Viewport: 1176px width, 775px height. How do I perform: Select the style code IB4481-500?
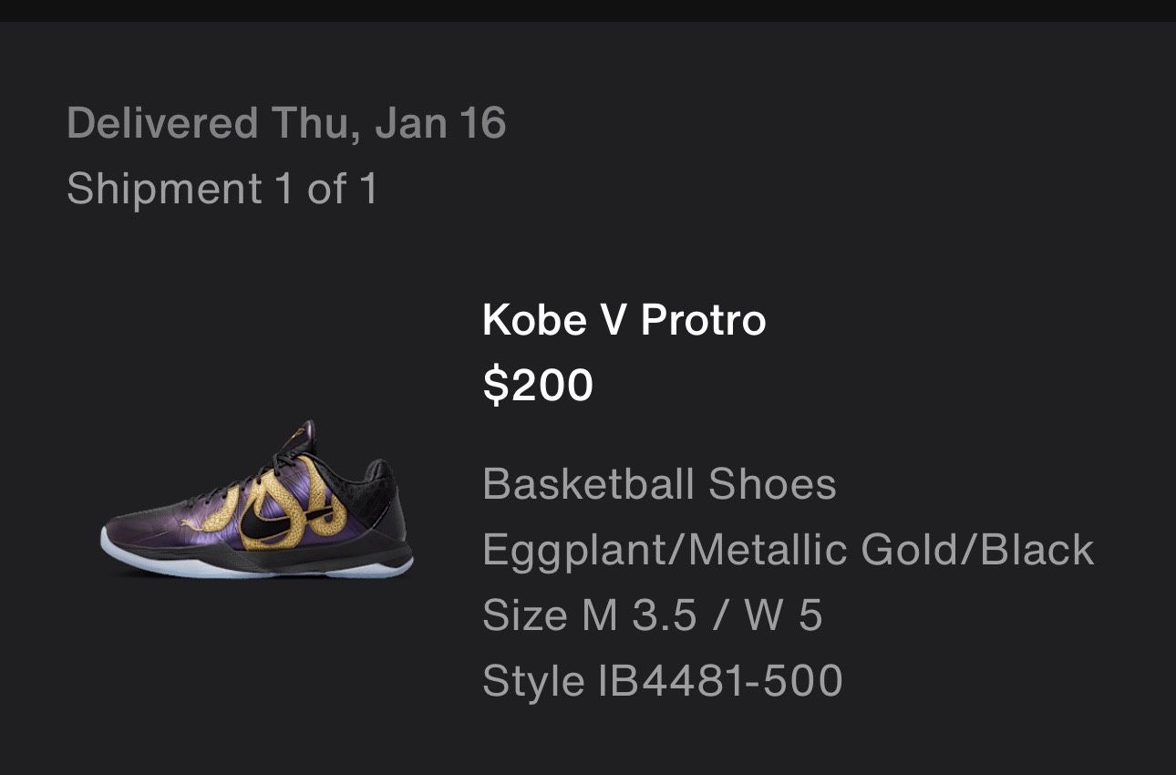click(x=720, y=681)
